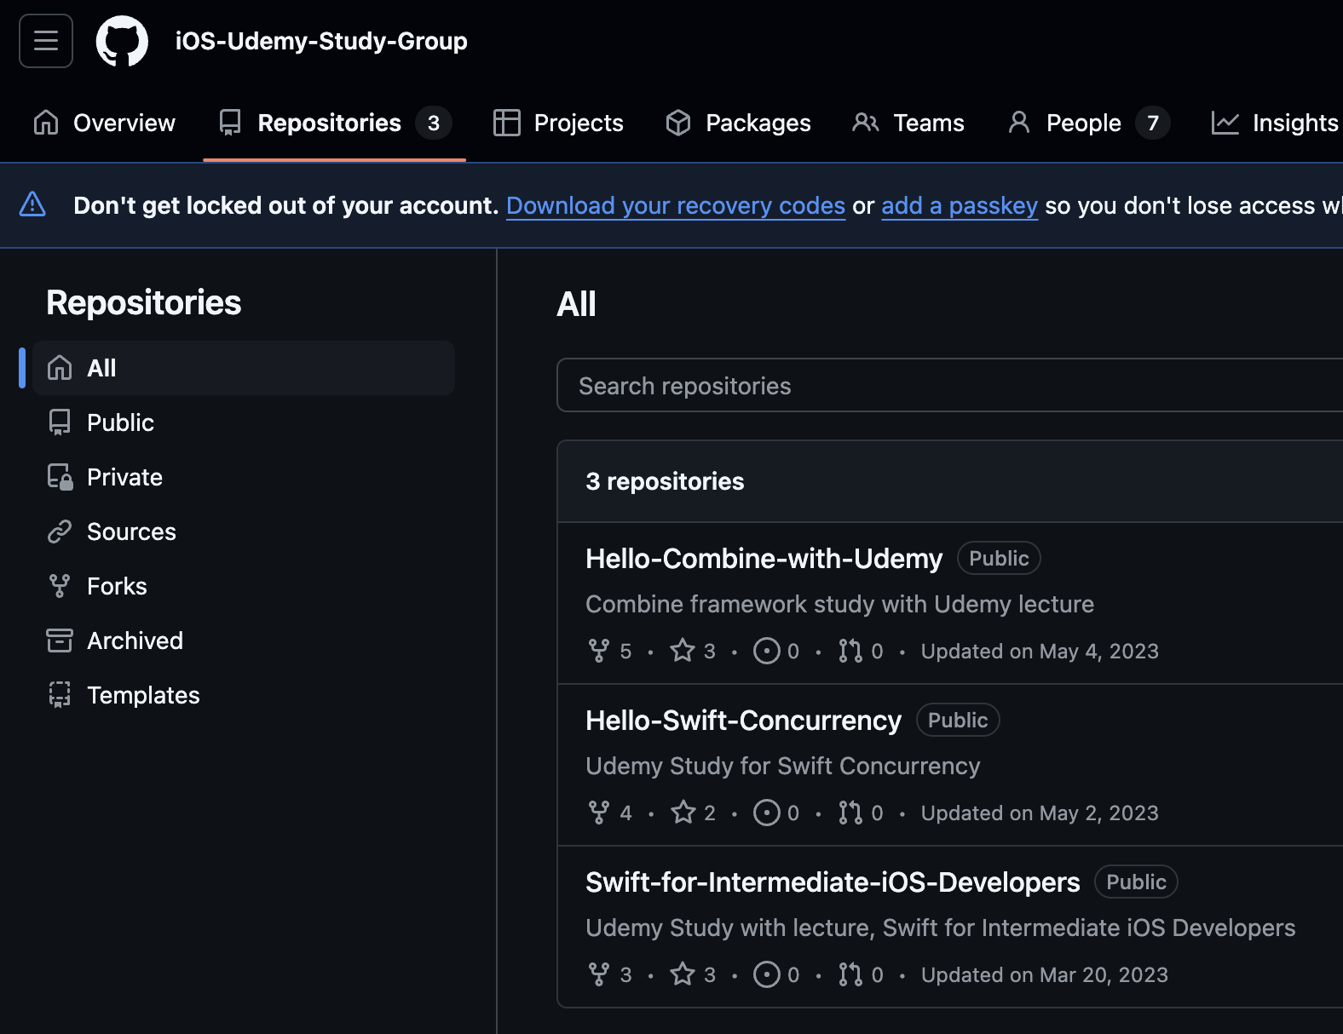The height and width of the screenshot is (1034, 1343).
Task: Filter by Sources in sidebar
Action: 244,531
